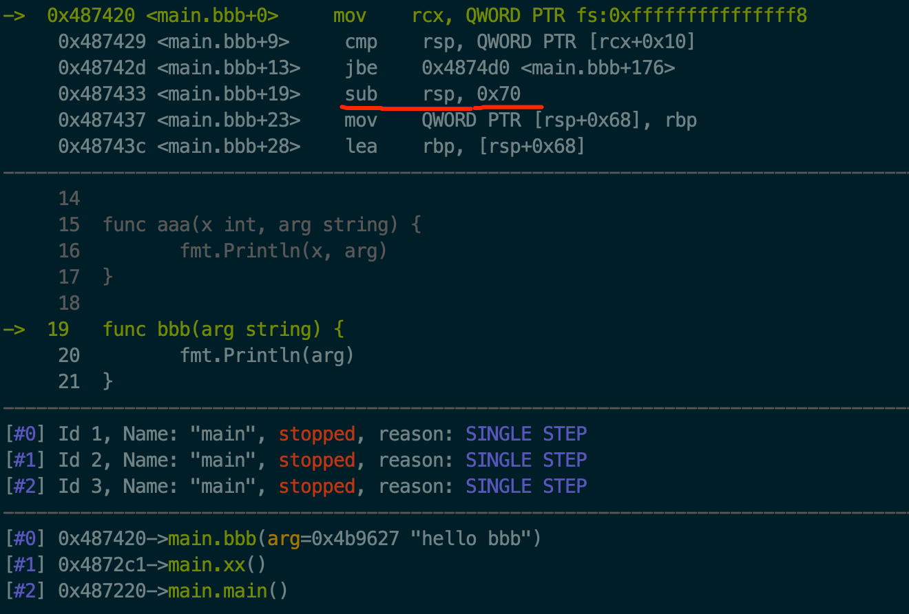Select thread entry [#1] Id 2
The image size is (909, 614).
click(295, 460)
